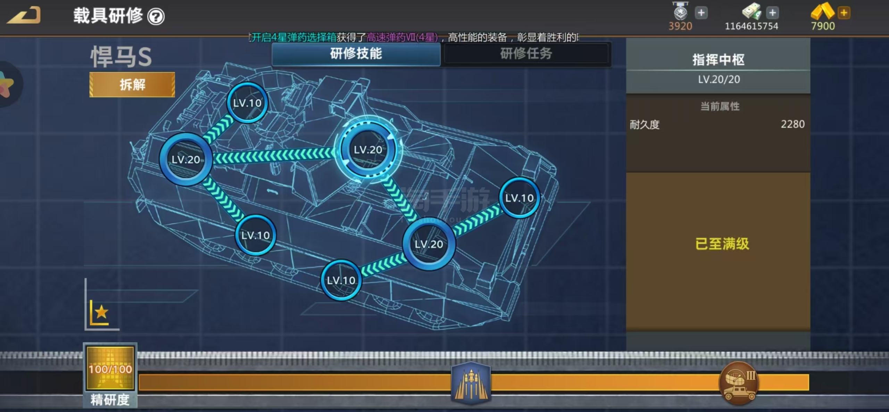
Task: Add gold bars with the plus button
Action: tap(844, 13)
